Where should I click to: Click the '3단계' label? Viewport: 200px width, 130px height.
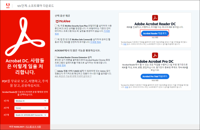coord(6,115)
